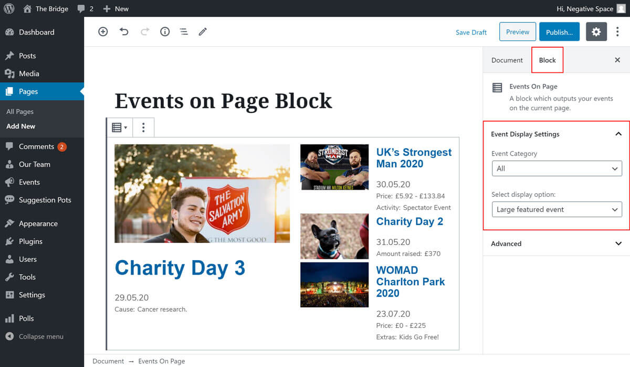
Task: Open the three-dot editor options menu
Action: [x=617, y=32]
